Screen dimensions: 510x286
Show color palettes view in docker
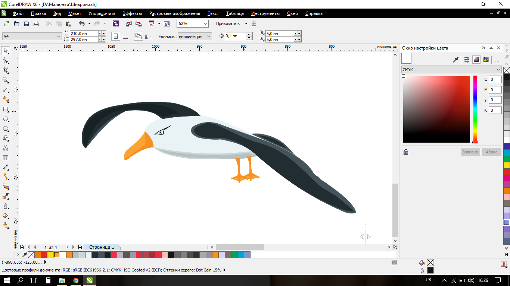coord(486,60)
